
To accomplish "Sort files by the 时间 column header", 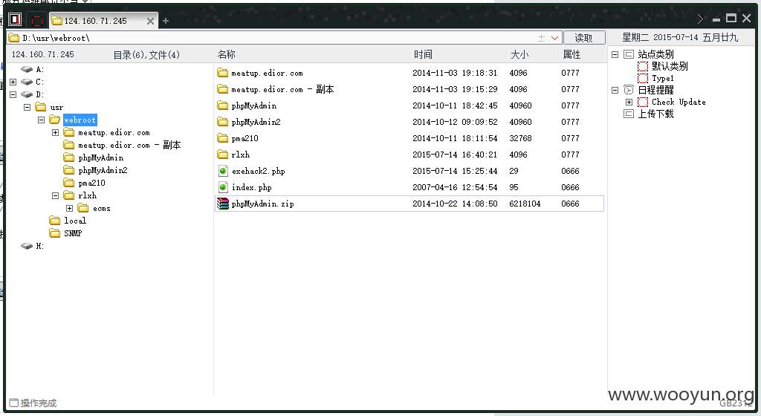I will coord(423,54).
